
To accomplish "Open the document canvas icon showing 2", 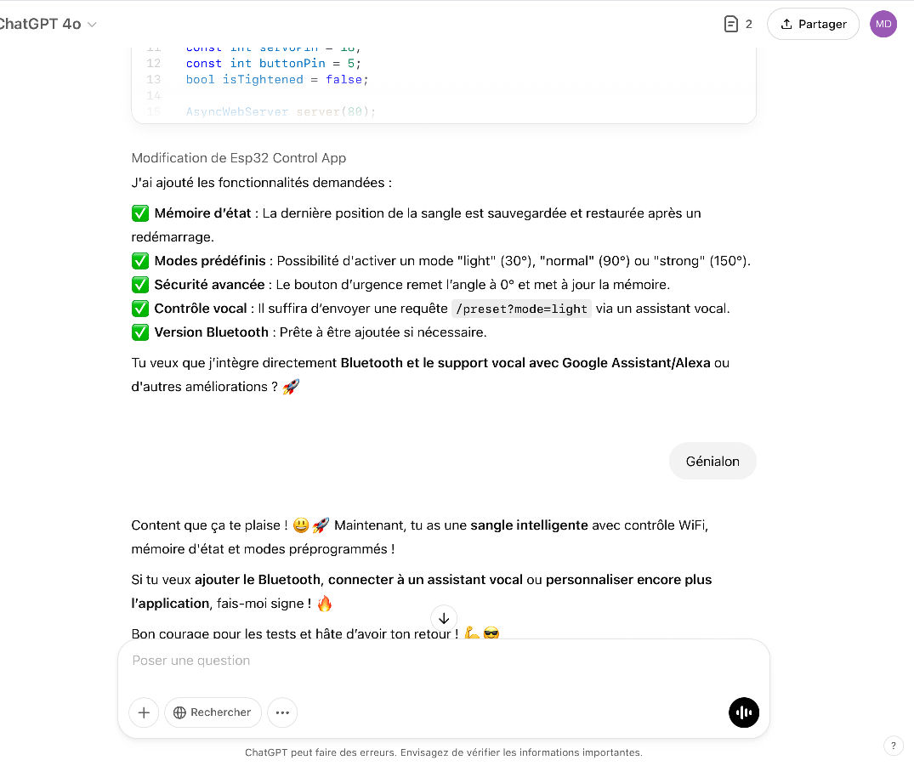I will coord(737,25).
